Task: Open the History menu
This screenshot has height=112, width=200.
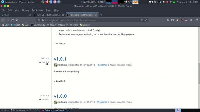Action: click(x=26, y=10)
